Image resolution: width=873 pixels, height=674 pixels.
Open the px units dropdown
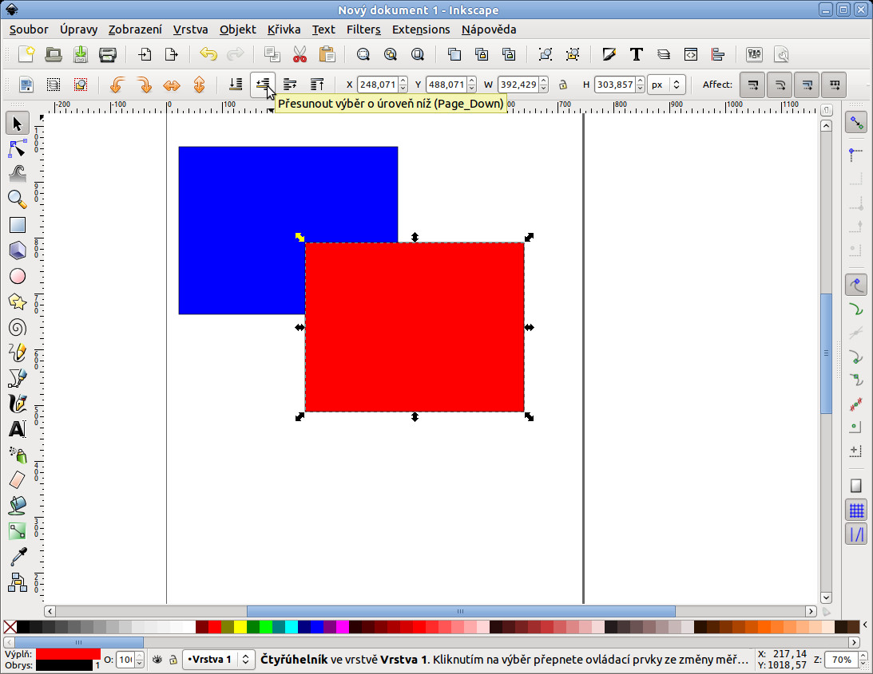[666, 85]
